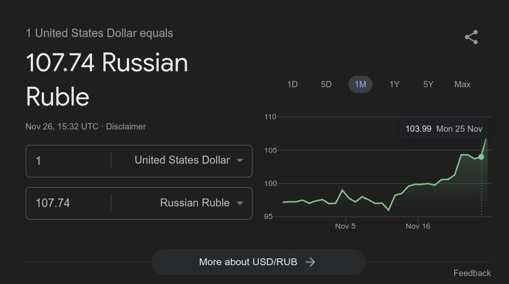Select the 1D chart range

[292, 84]
